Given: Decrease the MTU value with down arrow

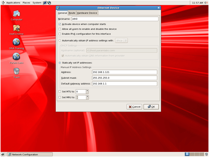Looking at the screenshot, I should click(87, 93).
